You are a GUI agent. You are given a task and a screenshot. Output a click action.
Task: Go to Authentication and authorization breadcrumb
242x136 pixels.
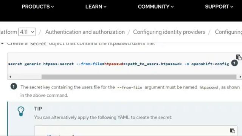pyautogui.click(x=85, y=32)
